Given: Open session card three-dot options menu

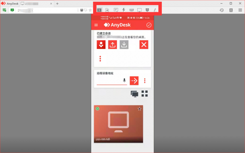Looking at the screenshot, I should coord(100,59).
